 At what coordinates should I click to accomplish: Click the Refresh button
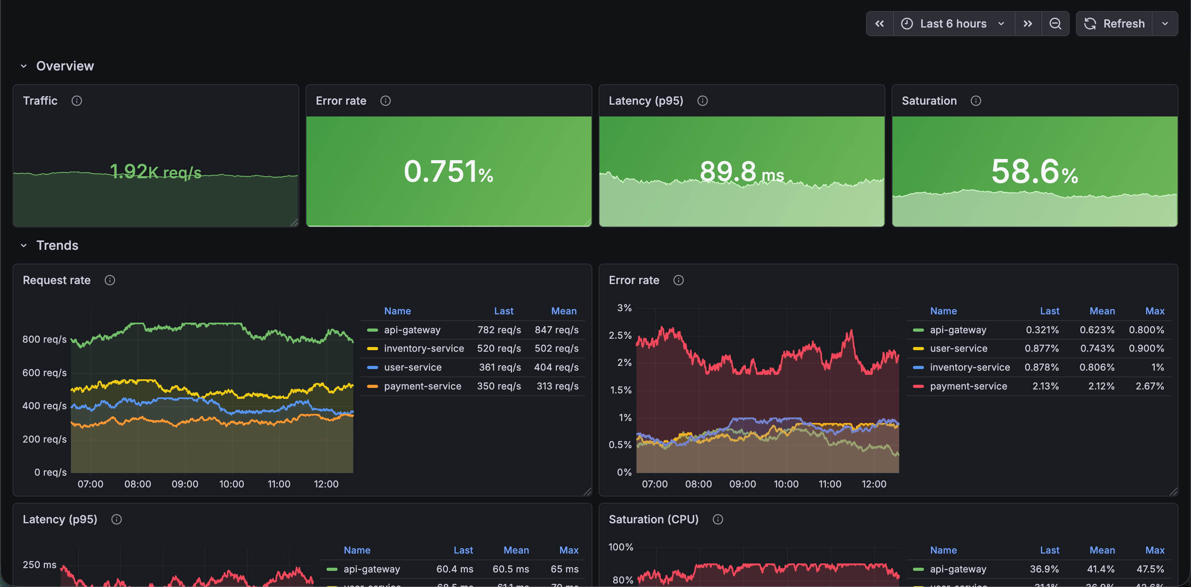coord(1114,24)
